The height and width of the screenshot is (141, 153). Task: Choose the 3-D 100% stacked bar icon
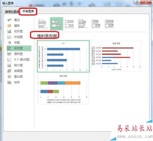pos(109,24)
